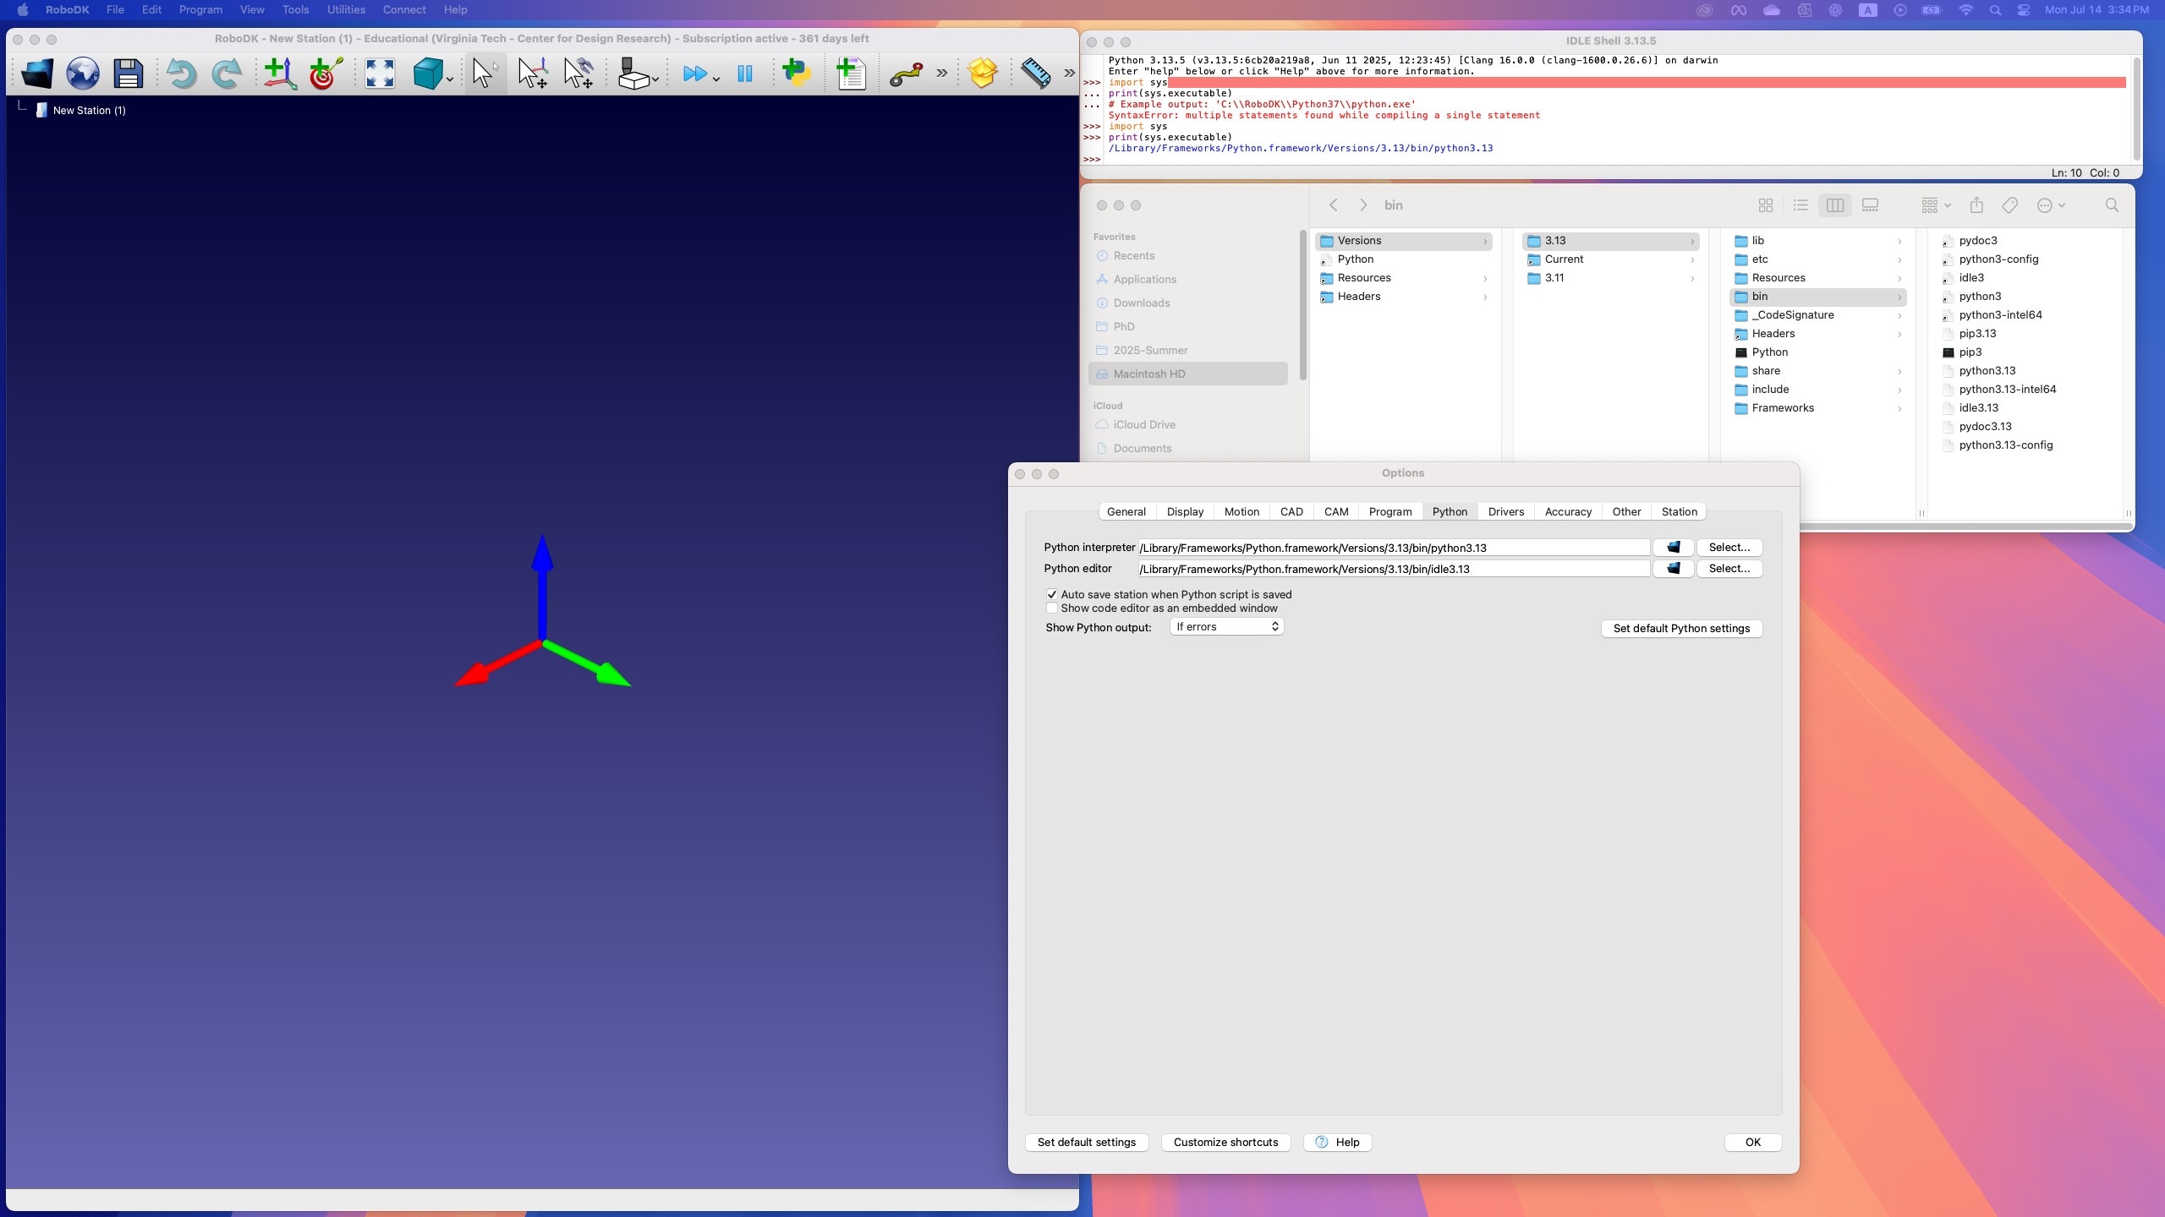Click the Save station floppy disk icon

(129, 74)
